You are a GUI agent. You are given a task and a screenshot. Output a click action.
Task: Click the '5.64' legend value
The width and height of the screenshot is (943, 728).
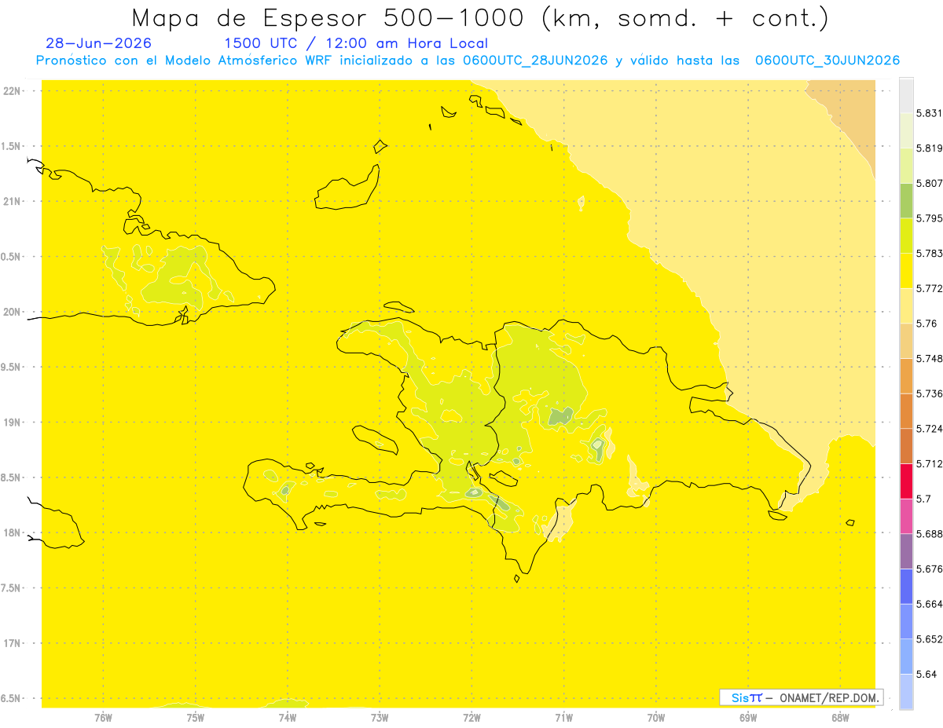coord(926,674)
